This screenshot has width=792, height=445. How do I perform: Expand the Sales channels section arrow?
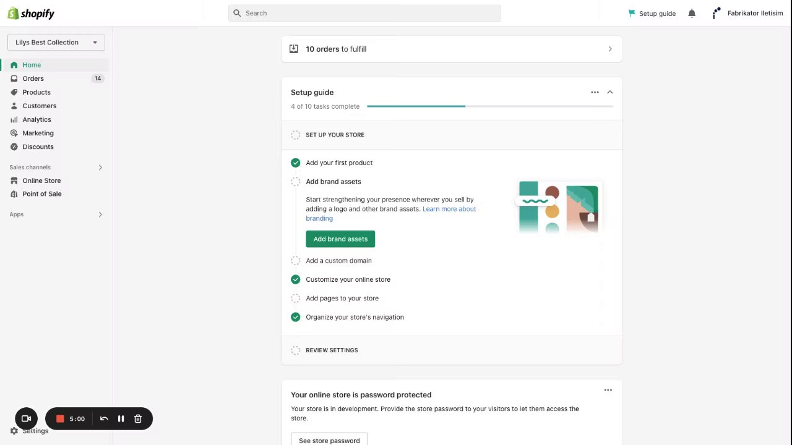tap(100, 167)
